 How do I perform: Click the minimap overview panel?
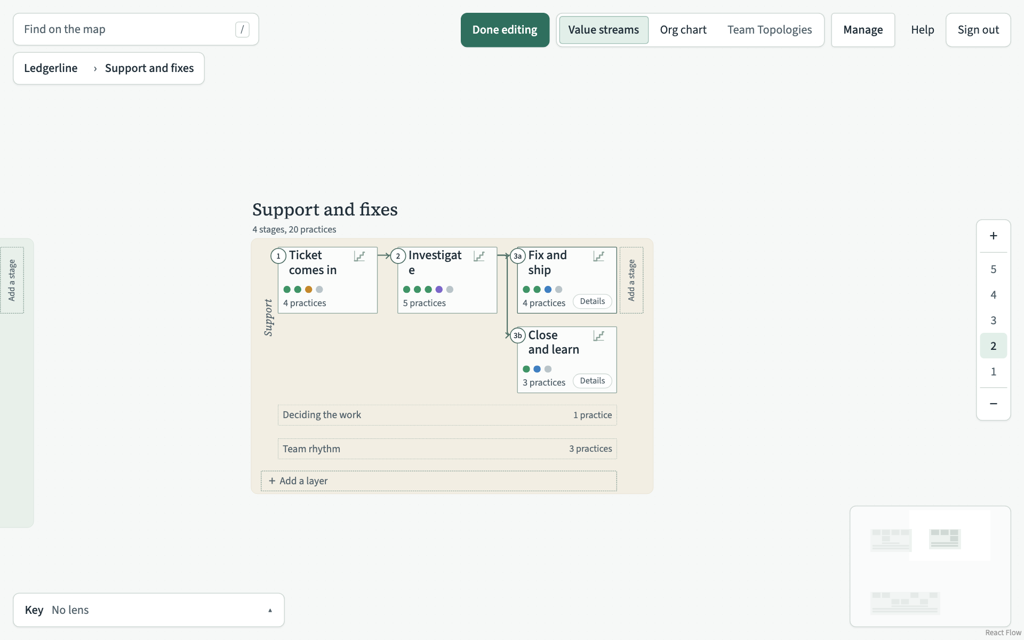pos(930,566)
